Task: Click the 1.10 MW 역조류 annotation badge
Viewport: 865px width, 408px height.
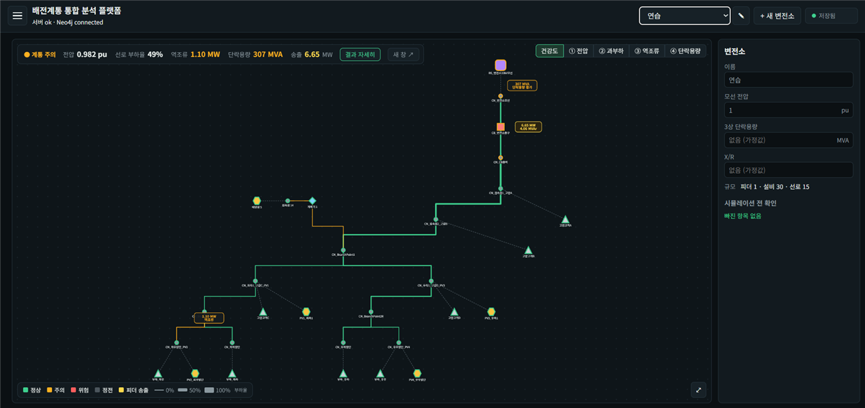Action: point(209,317)
